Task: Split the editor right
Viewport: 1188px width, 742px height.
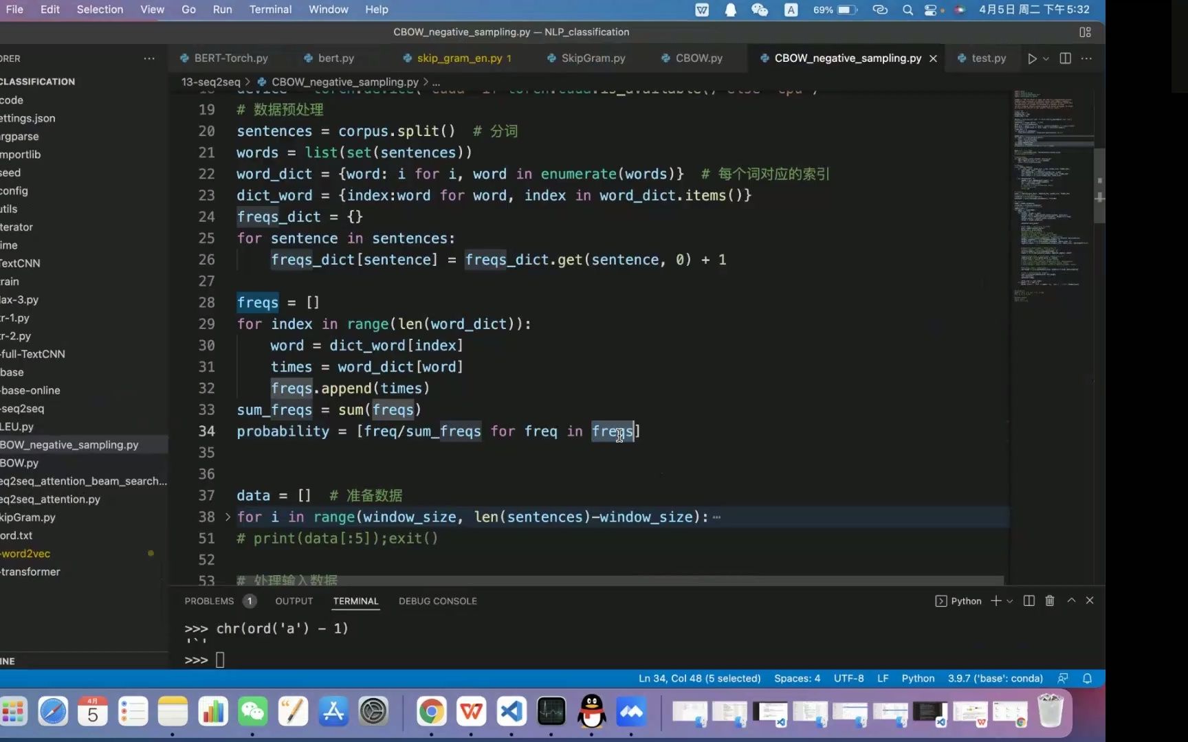Action: (x=1065, y=58)
